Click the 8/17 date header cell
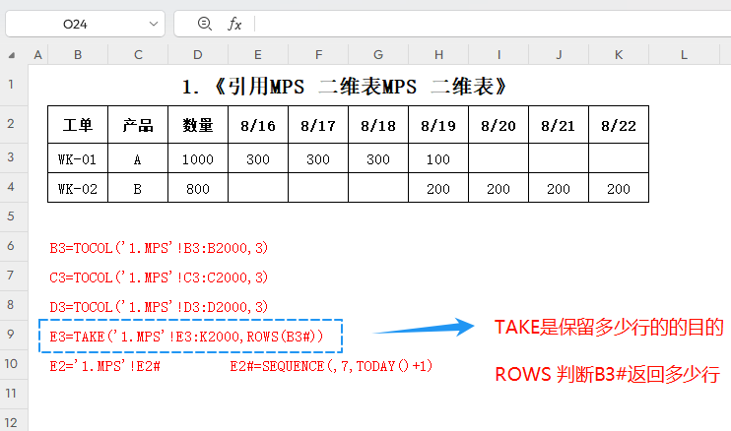This screenshot has width=731, height=431. click(318, 125)
